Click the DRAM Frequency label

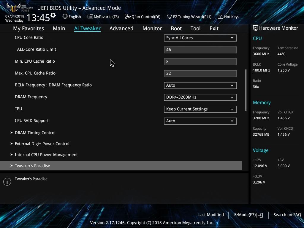coord(31,97)
